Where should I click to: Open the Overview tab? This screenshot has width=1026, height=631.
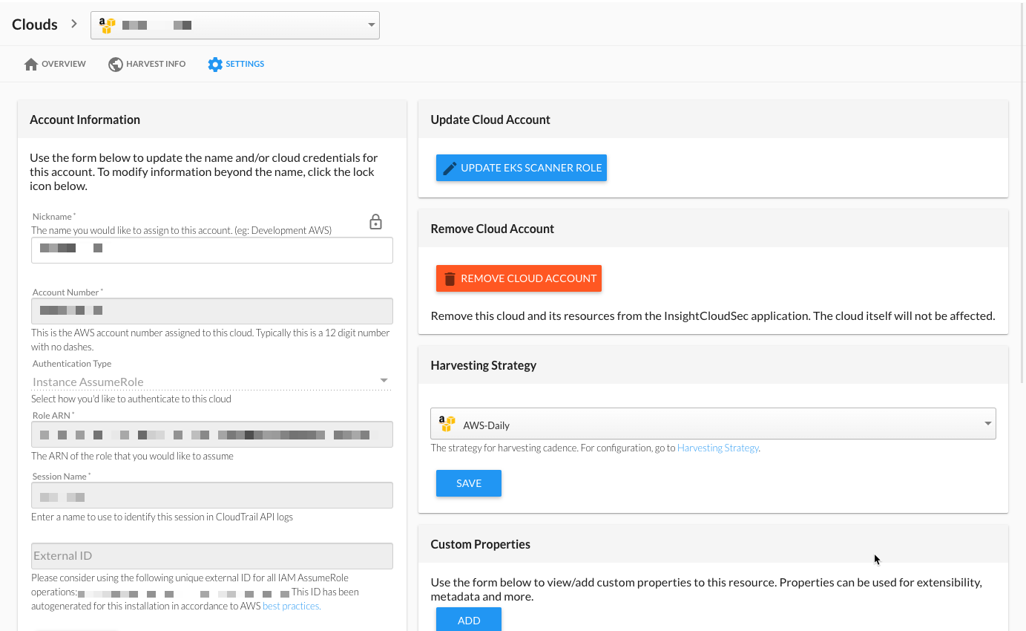click(x=55, y=65)
